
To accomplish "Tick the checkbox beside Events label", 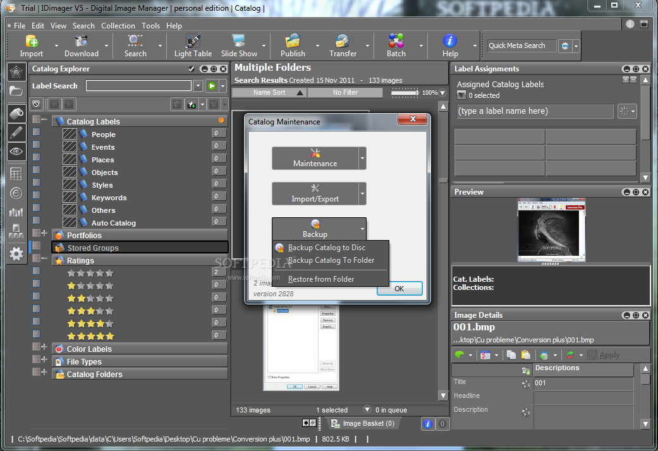I will point(37,144).
